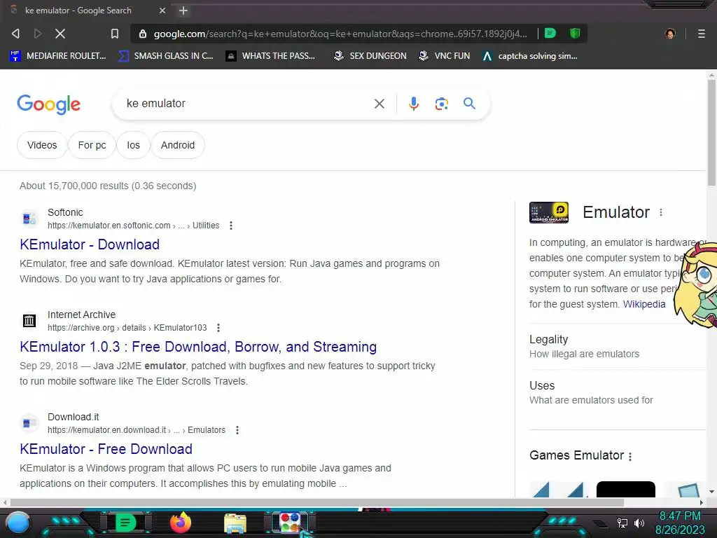Open the colorful dots app on taskbar
The height and width of the screenshot is (538, 717).
290,523
